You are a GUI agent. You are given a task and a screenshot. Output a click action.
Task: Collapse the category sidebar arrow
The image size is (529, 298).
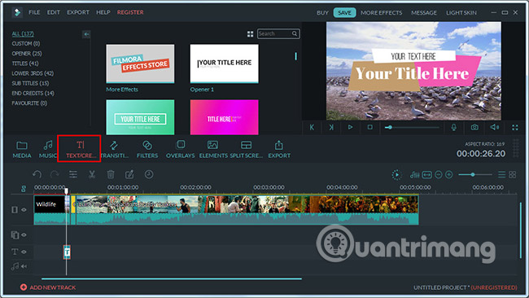point(86,34)
